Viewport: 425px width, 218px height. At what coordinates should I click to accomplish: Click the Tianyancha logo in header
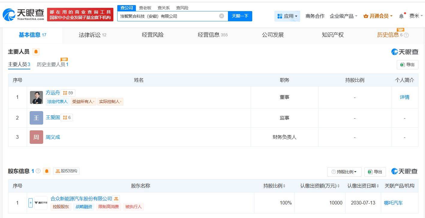(23, 14)
